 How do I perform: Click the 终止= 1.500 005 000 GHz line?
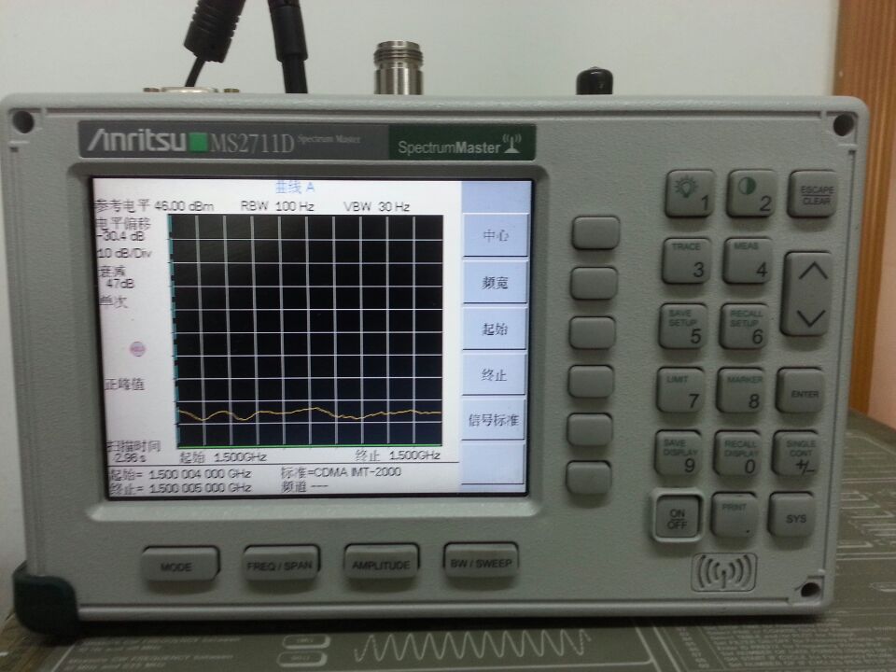(x=179, y=488)
